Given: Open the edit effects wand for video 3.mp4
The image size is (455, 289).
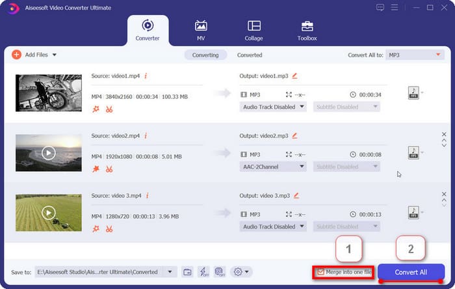Looking at the screenshot, I should pyautogui.click(x=96, y=229).
